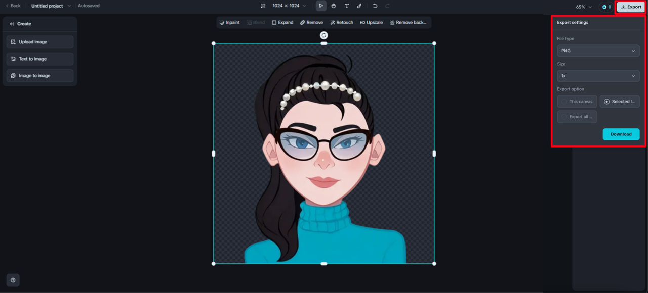648x293 pixels.
Task: Select the hand pan tool
Action: (334, 6)
